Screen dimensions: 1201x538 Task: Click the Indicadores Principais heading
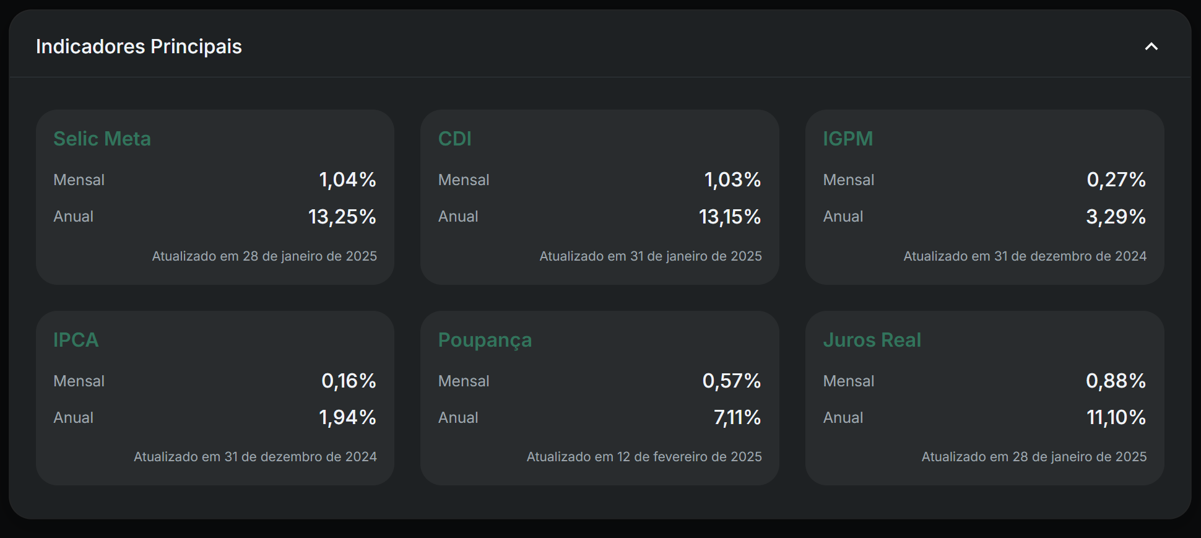pos(139,46)
